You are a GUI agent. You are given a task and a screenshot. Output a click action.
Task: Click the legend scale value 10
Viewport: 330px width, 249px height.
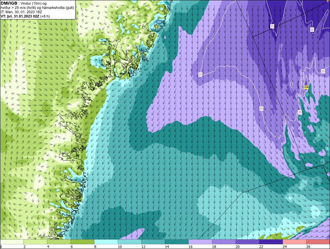120,247
